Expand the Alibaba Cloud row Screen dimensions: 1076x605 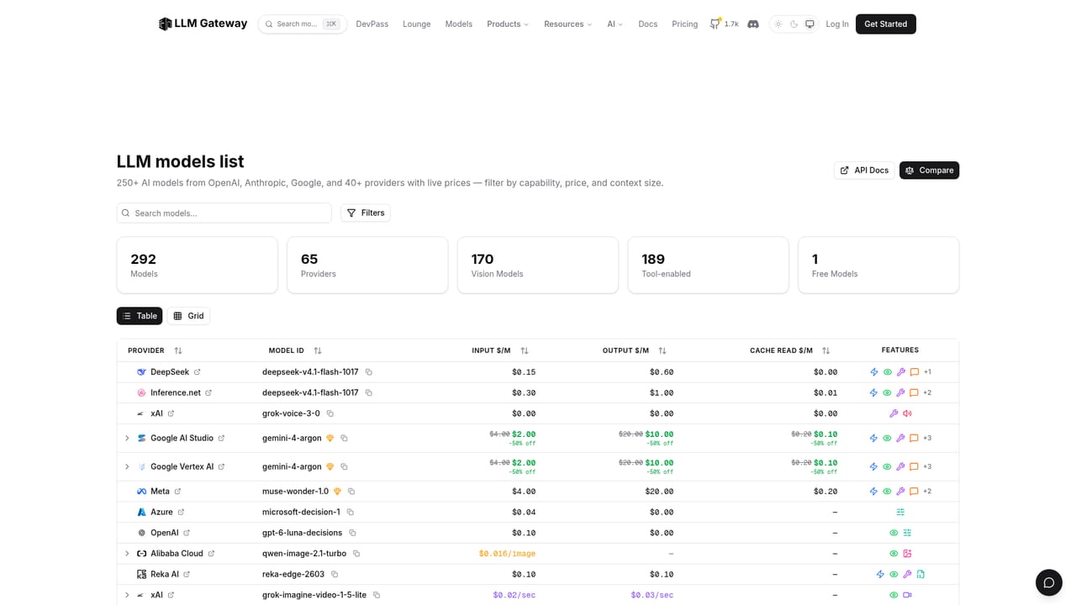(127, 554)
